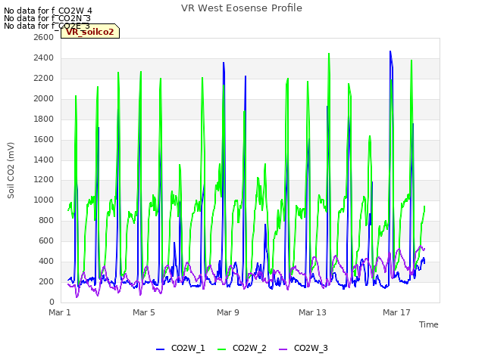Viewport: 485px width, 363px height.
Task: Click the CO2W_2 green legend swatch
Action: [222, 349]
